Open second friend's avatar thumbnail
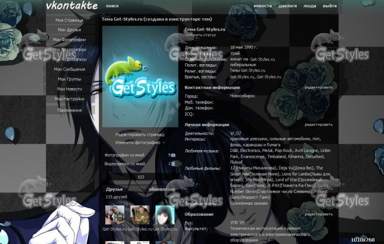Viewport: 384px width, 244px height. click(140, 215)
